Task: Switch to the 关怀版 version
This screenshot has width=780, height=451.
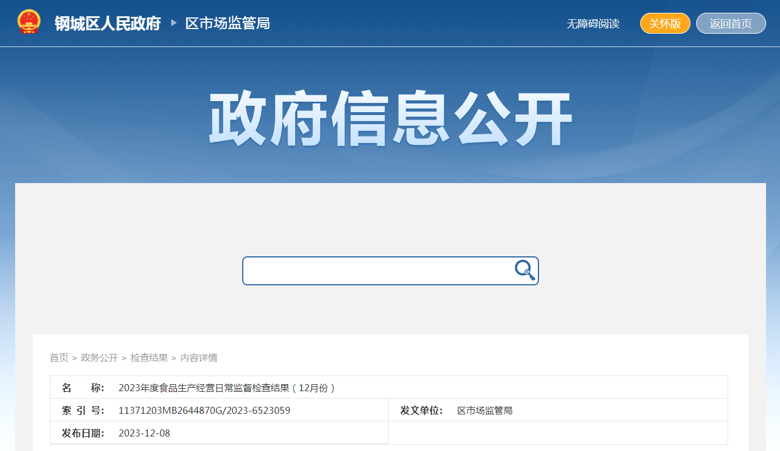Action: pos(665,23)
